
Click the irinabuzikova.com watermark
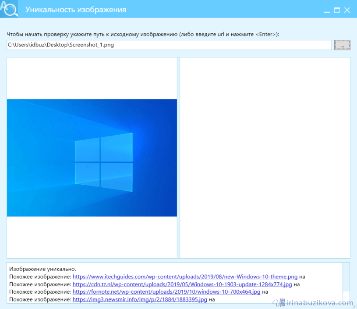point(313,303)
